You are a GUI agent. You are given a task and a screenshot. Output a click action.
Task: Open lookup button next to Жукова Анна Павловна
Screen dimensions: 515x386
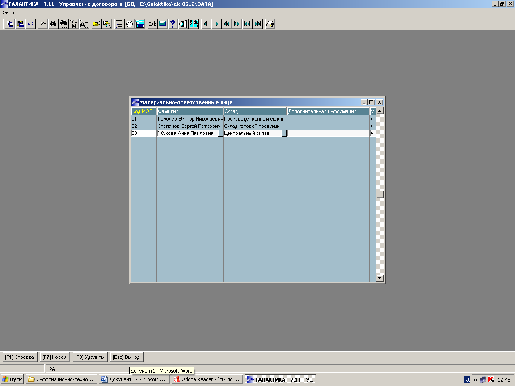point(220,134)
